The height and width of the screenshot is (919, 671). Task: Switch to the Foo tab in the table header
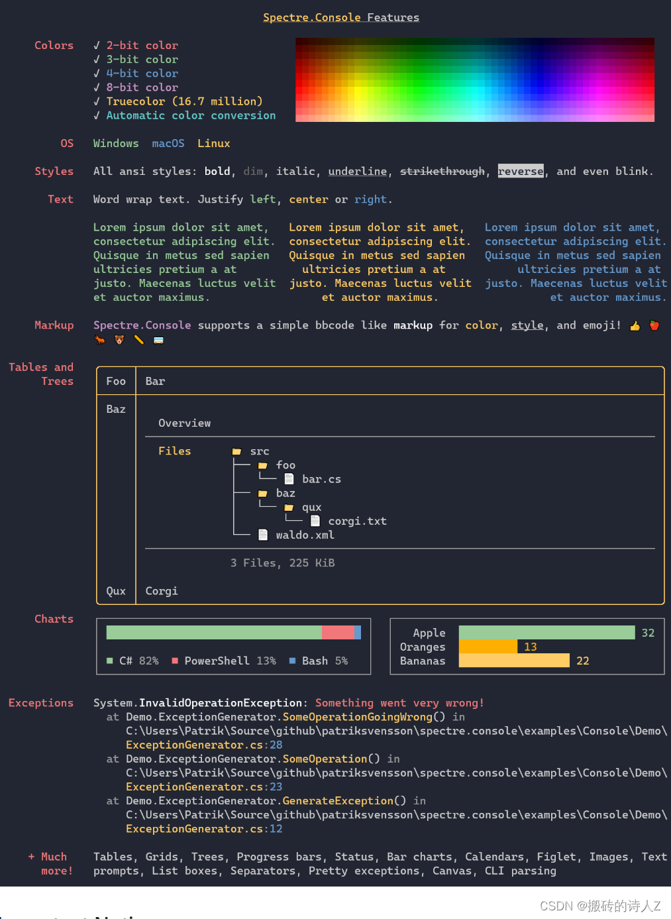[115, 380]
